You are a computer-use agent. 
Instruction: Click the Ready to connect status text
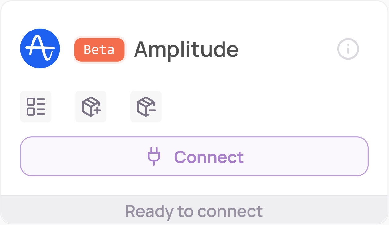tap(194, 211)
